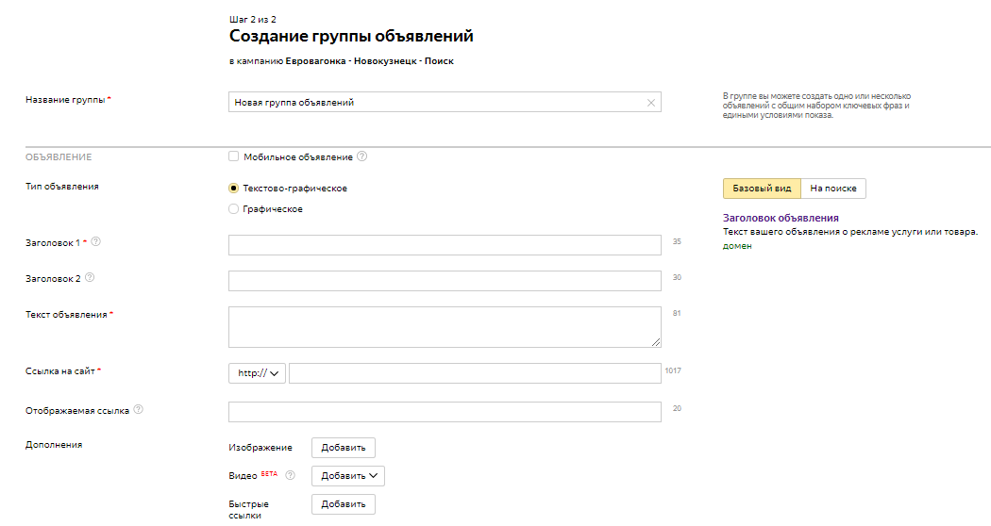
Task: Select the BETA badge next to Видео
Action: pyautogui.click(x=269, y=473)
